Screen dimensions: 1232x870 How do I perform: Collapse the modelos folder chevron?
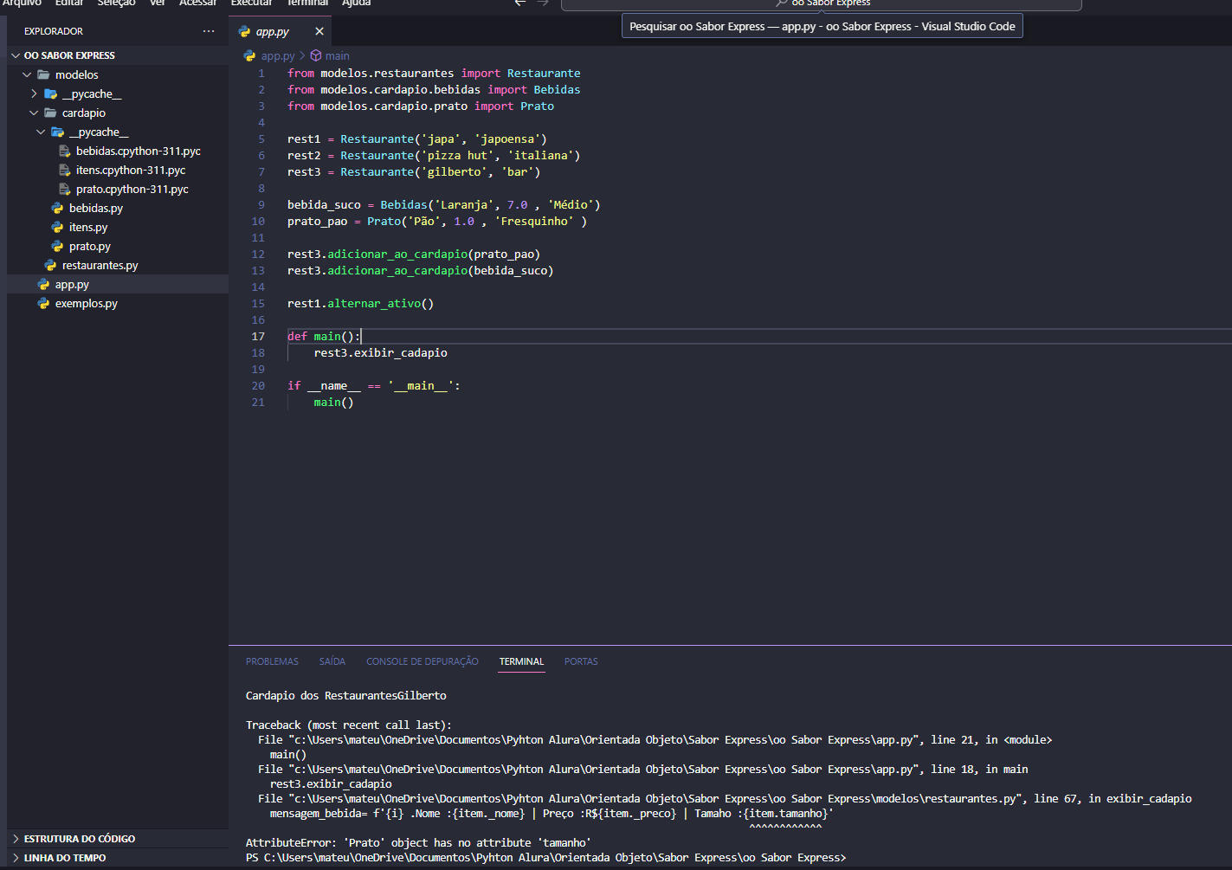click(27, 74)
